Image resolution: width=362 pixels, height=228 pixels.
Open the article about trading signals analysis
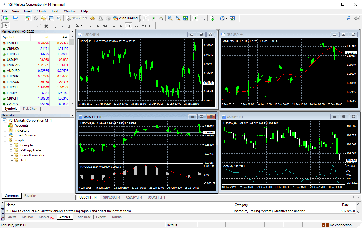71,211
